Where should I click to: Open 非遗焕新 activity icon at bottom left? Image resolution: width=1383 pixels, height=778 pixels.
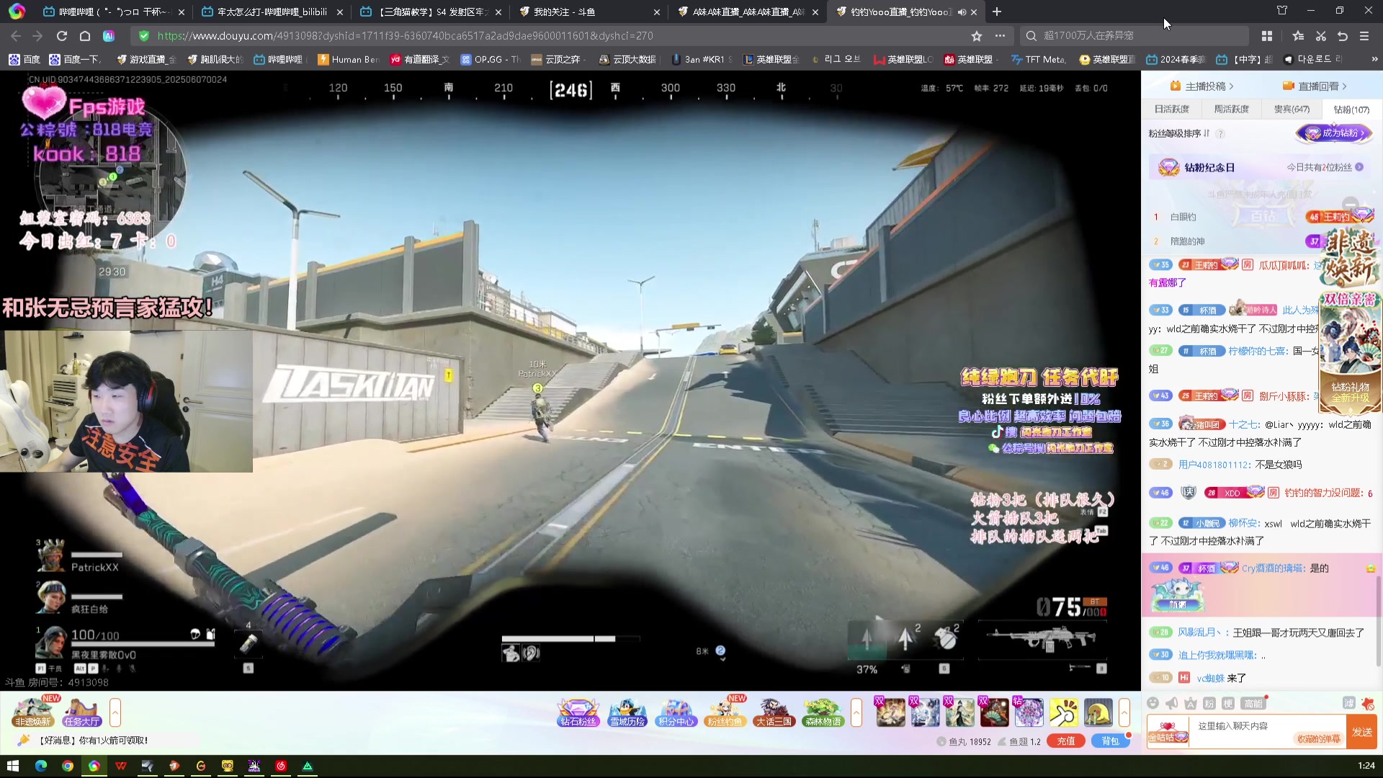(33, 712)
